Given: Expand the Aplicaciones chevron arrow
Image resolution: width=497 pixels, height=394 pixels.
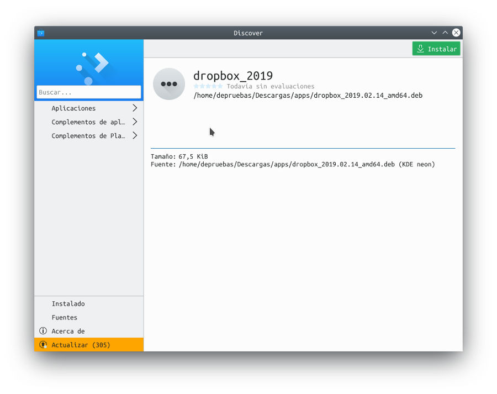Looking at the screenshot, I should 135,108.
